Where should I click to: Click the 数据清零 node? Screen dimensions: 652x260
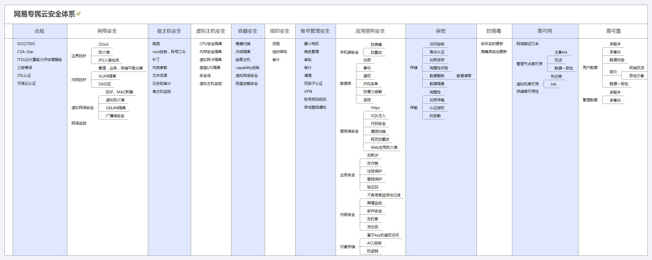coord(464,76)
